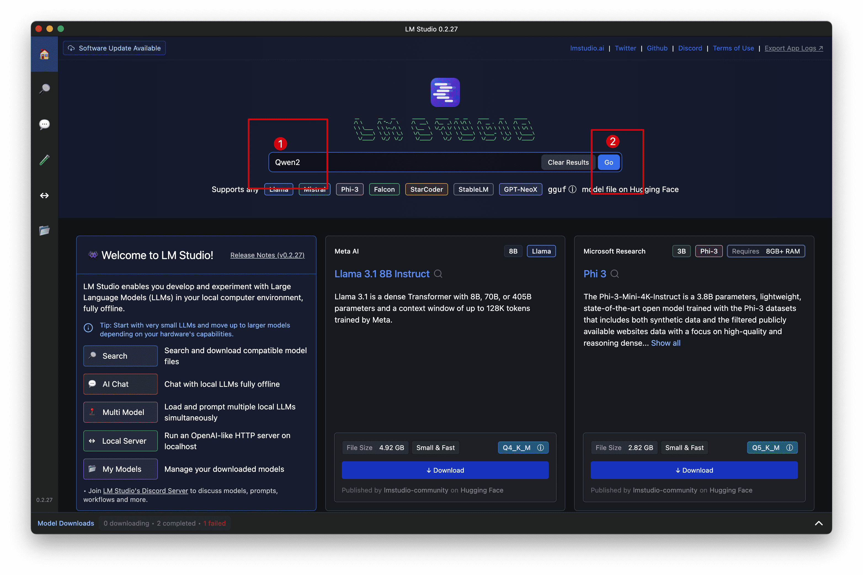The height and width of the screenshot is (575, 863).
Task: Click the gguf info icon
Action: click(x=572, y=189)
